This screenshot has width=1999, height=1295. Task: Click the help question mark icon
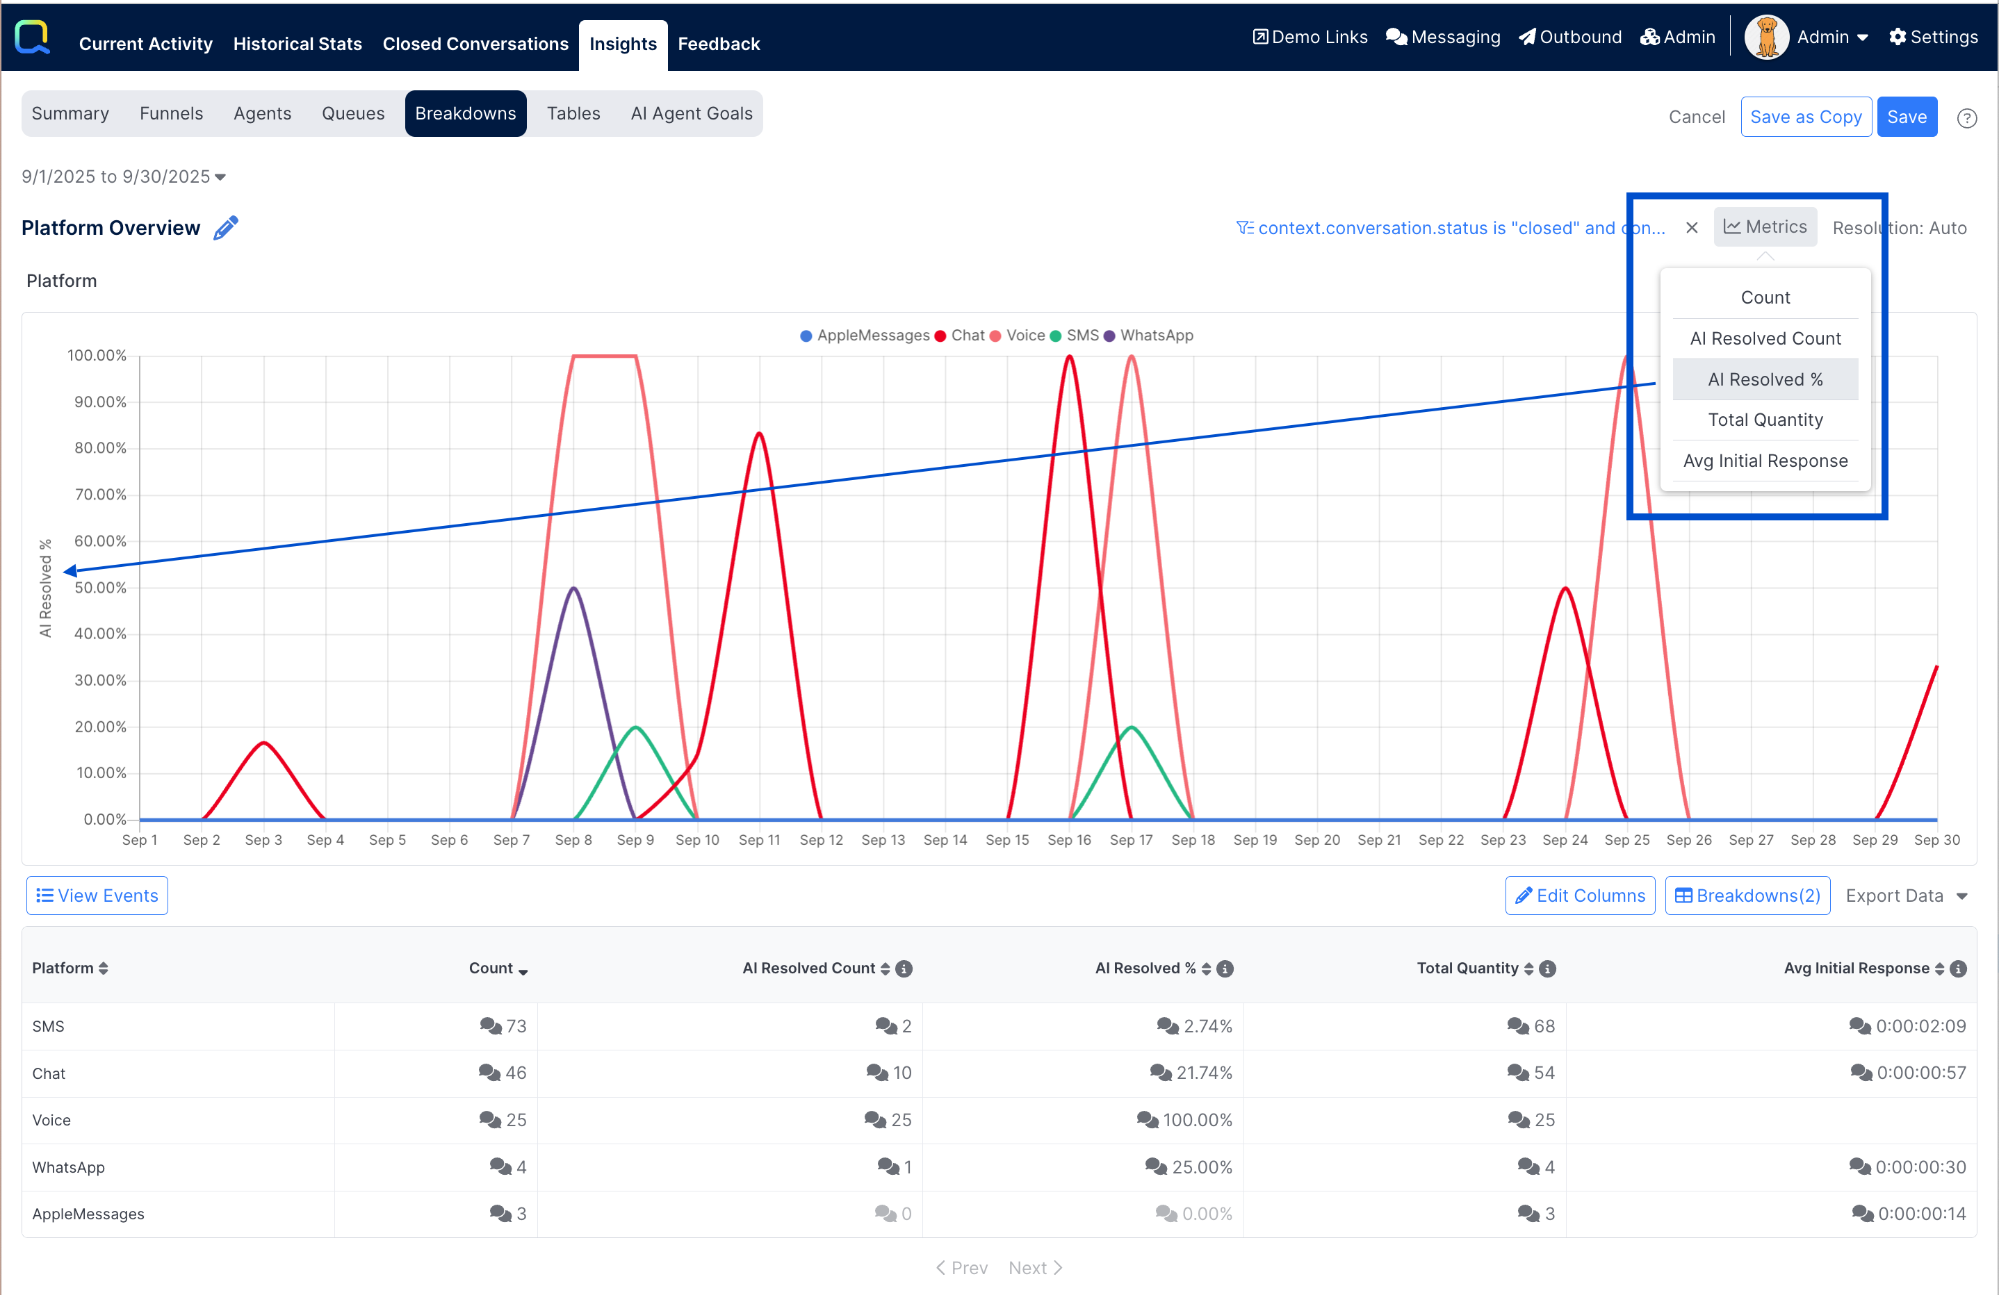pyautogui.click(x=1966, y=118)
